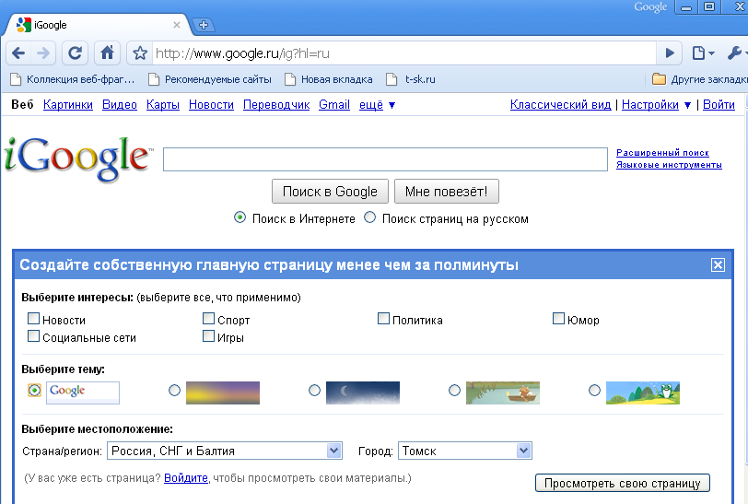The width and height of the screenshot is (748, 504).
Task: Click the classic Google theme thumbnail
Action: pyautogui.click(x=83, y=393)
